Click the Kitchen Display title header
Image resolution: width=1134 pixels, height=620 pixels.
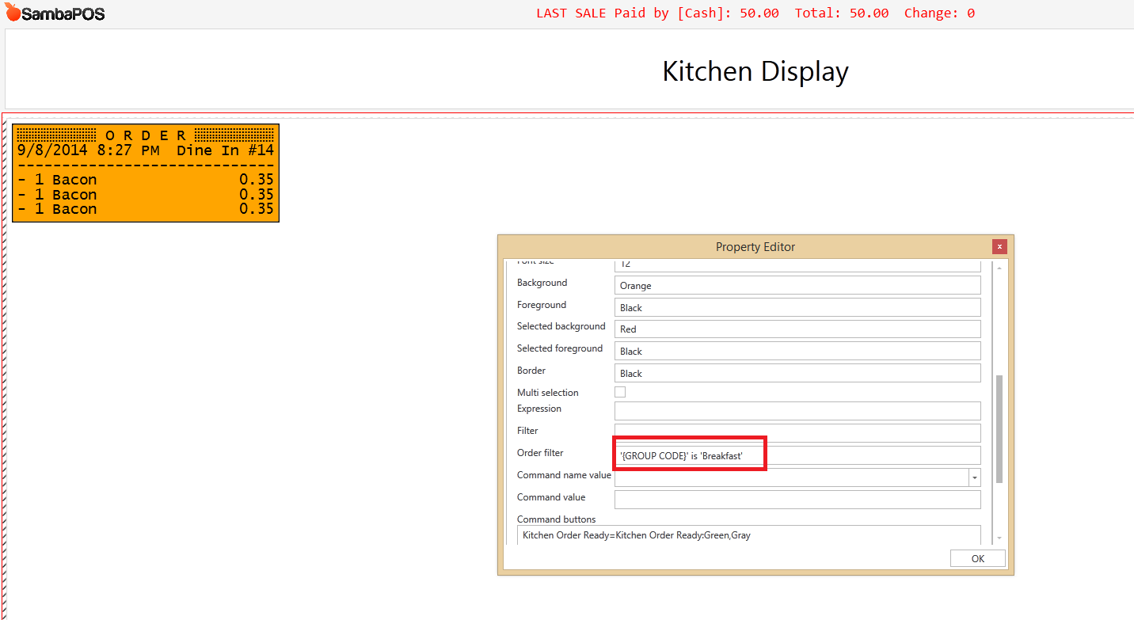click(755, 71)
